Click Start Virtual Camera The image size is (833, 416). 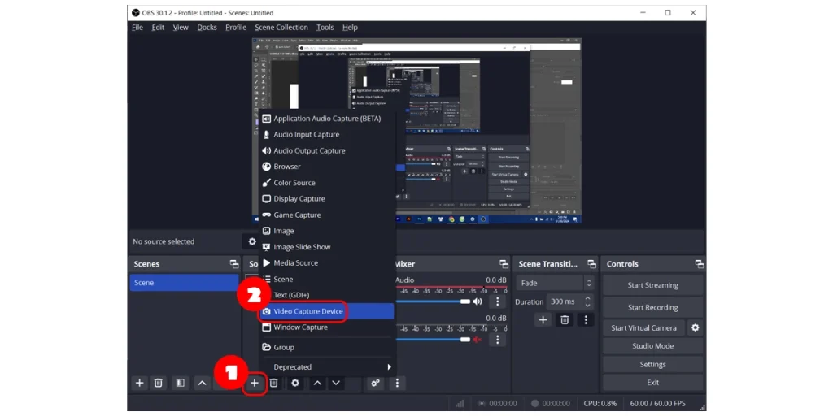coord(644,328)
